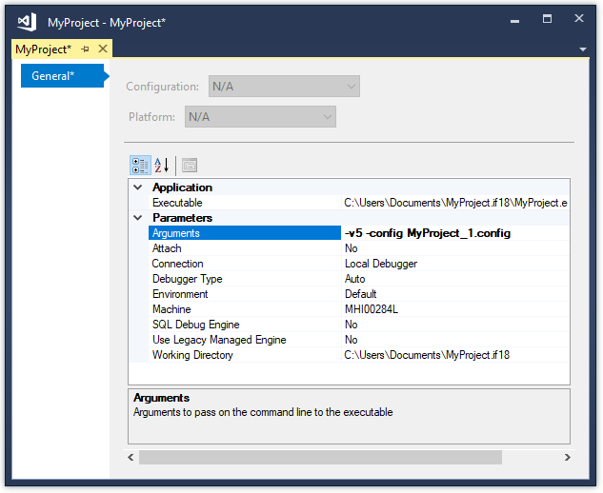The image size is (603, 493).
Task: Select the Attach property row
Action: tap(167, 248)
